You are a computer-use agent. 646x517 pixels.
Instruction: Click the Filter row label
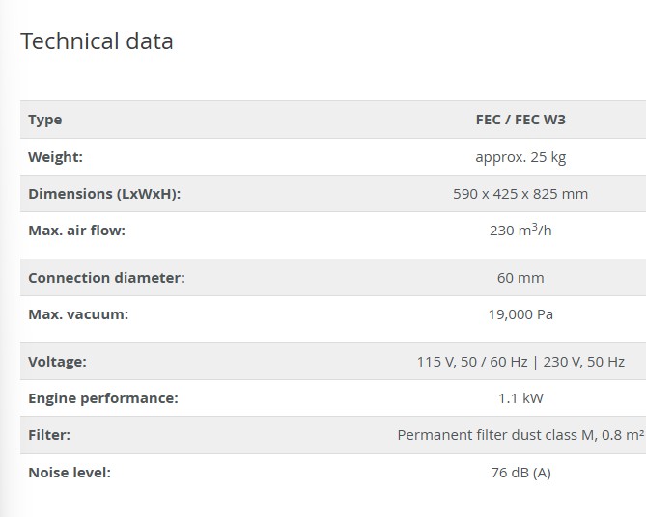click(49, 435)
